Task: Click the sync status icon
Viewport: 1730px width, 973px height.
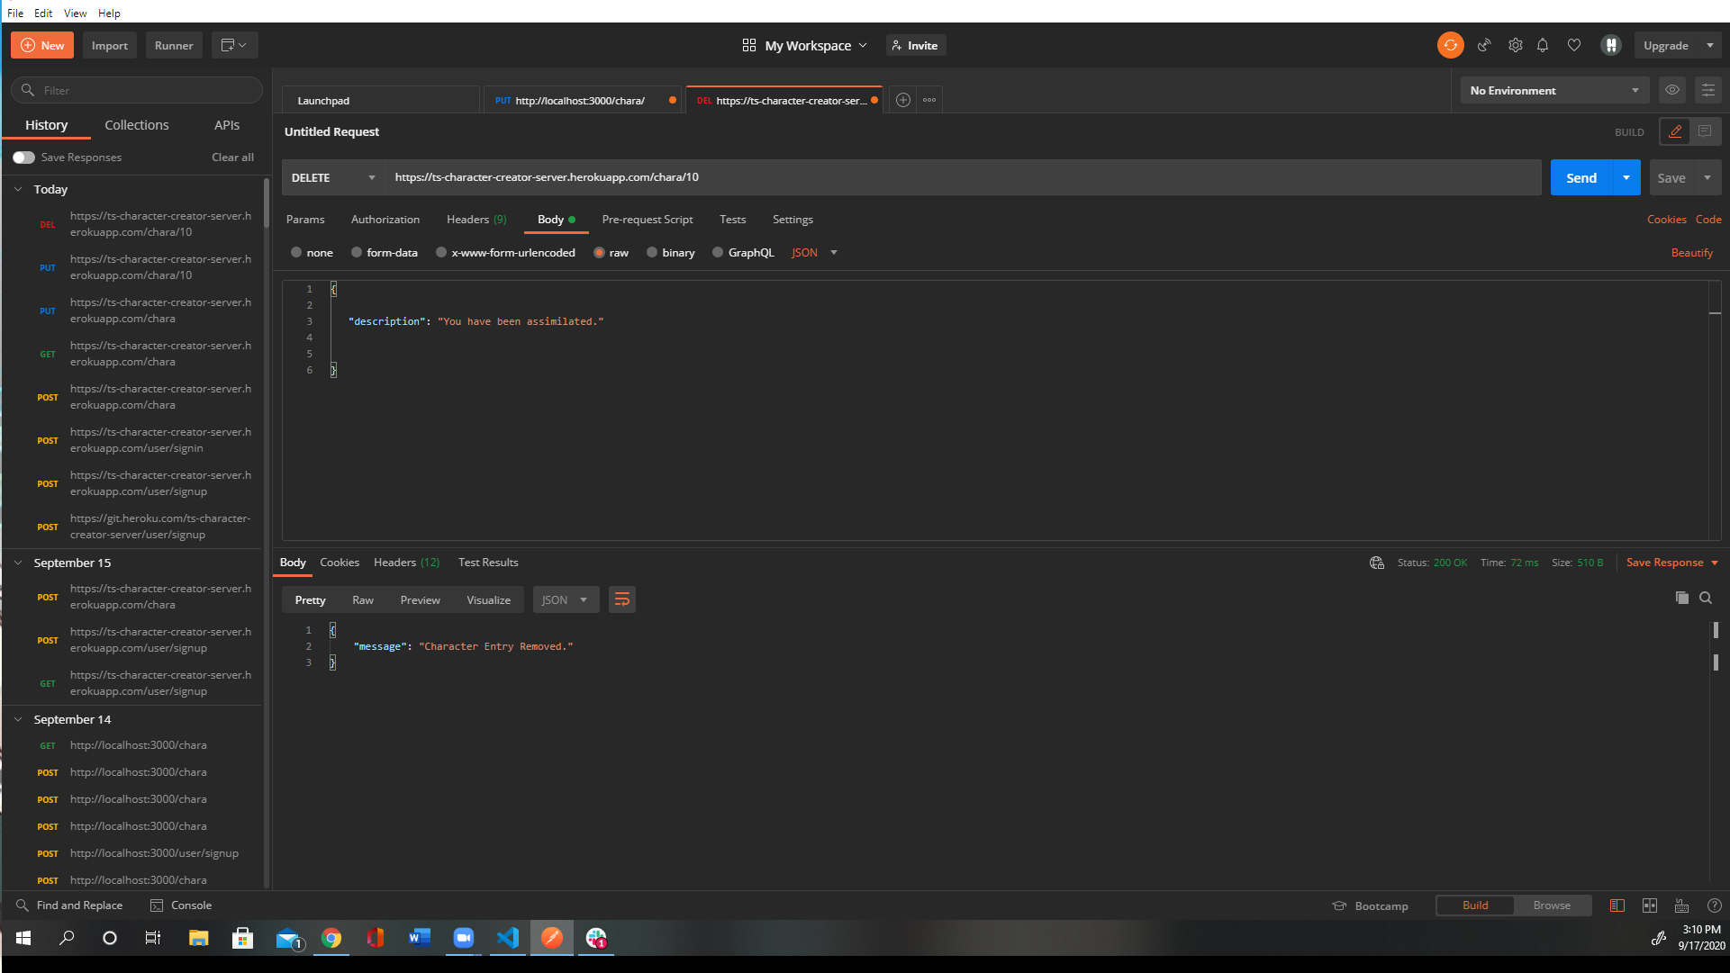Action: [1450, 45]
